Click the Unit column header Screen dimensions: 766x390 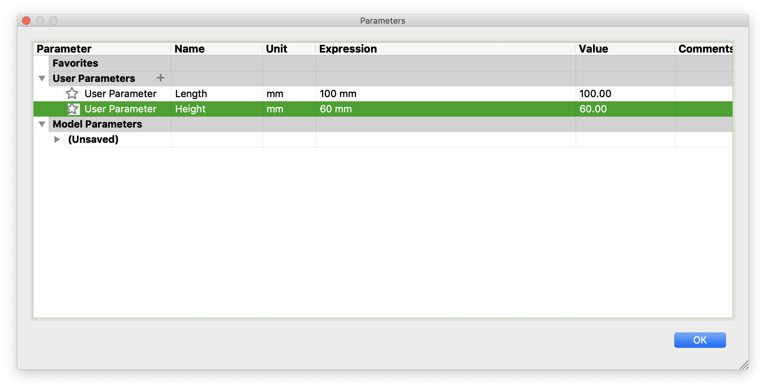[276, 49]
